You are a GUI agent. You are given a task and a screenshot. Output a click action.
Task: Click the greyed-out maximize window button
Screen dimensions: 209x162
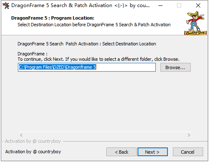(179, 5)
